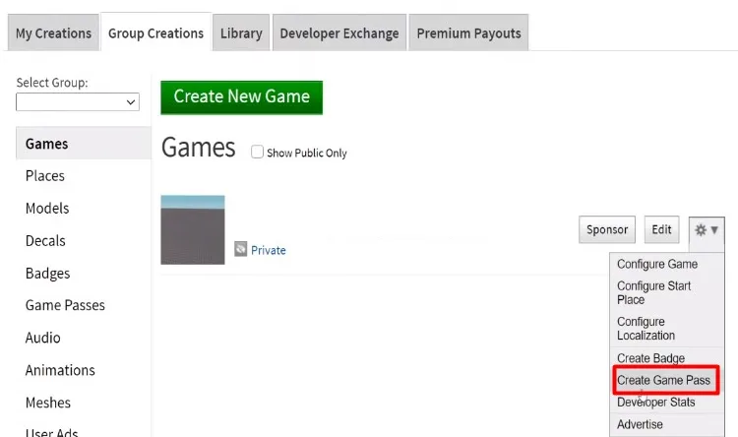Viewport: 738px width, 437px height.
Task: Click the private visibility icon next to Private
Action: pos(240,249)
